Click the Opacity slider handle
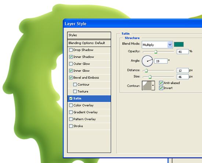This screenshot has height=163, width=202. 156,52
